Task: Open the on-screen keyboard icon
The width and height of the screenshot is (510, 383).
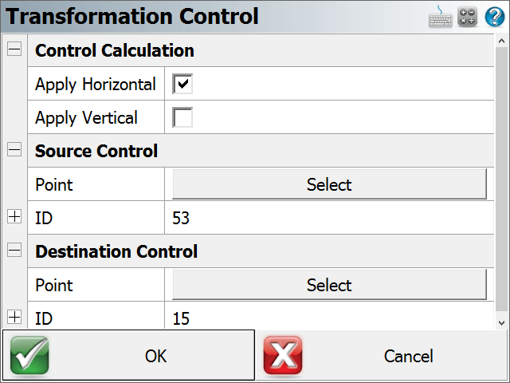Action: click(440, 17)
